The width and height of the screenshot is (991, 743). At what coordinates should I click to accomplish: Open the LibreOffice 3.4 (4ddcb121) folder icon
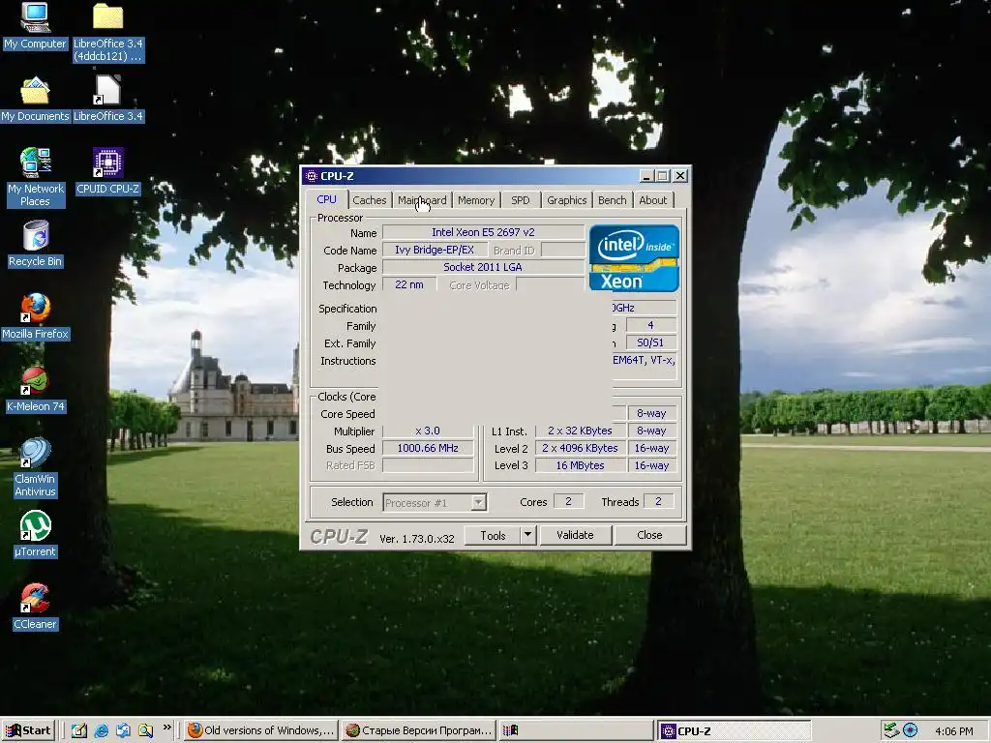click(x=108, y=32)
